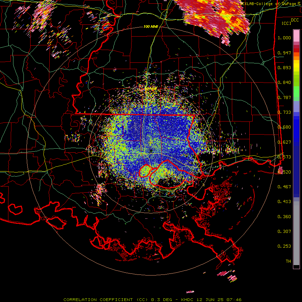Click the Correlation Coefficient caption at the bottom
302x302 pixels.
click(152, 300)
